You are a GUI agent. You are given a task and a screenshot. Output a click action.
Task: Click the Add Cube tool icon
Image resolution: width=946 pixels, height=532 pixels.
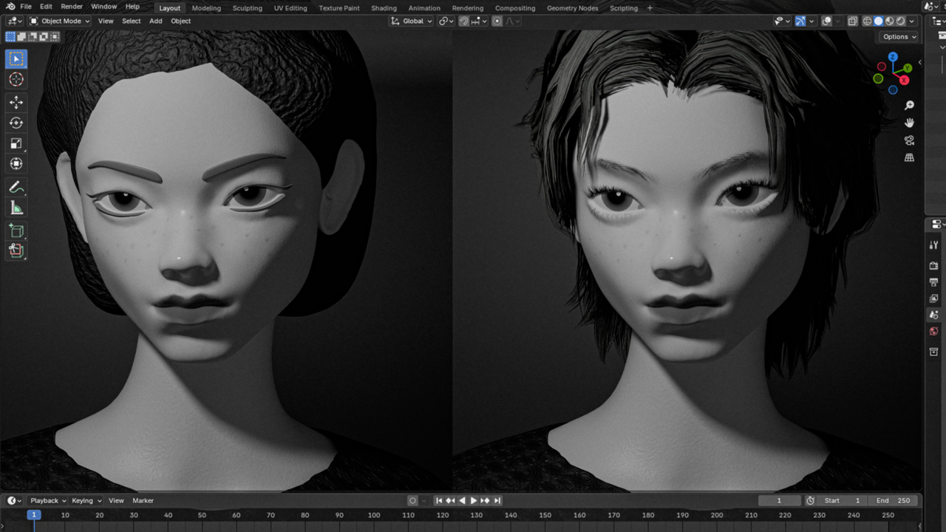[16, 231]
